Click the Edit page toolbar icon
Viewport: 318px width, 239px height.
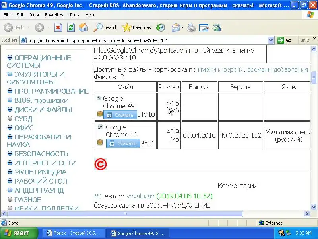coord(204,27)
